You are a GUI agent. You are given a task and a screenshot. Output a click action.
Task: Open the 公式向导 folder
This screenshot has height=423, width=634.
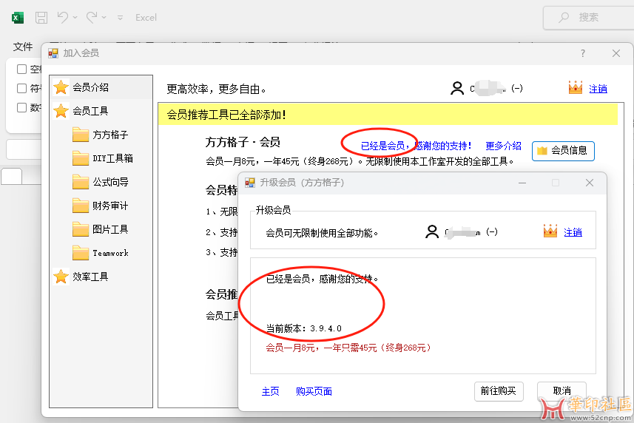pyautogui.click(x=109, y=182)
